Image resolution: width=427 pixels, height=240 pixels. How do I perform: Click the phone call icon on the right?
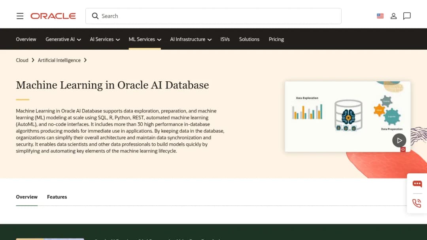(x=417, y=203)
